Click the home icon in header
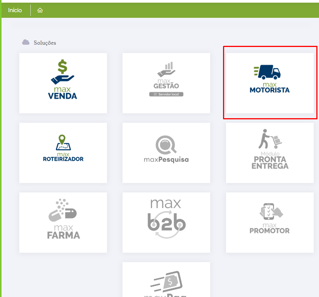Screen dimensions: 319x297 (40, 10)
